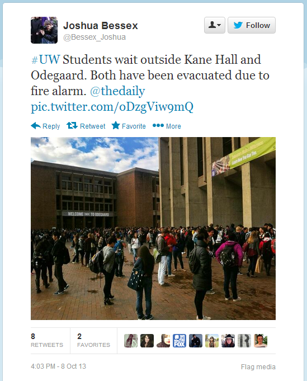The height and width of the screenshot is (381, 307).
Task: Open the @Bessex_Joshua handle link
Action: click(x=95, y=37)
